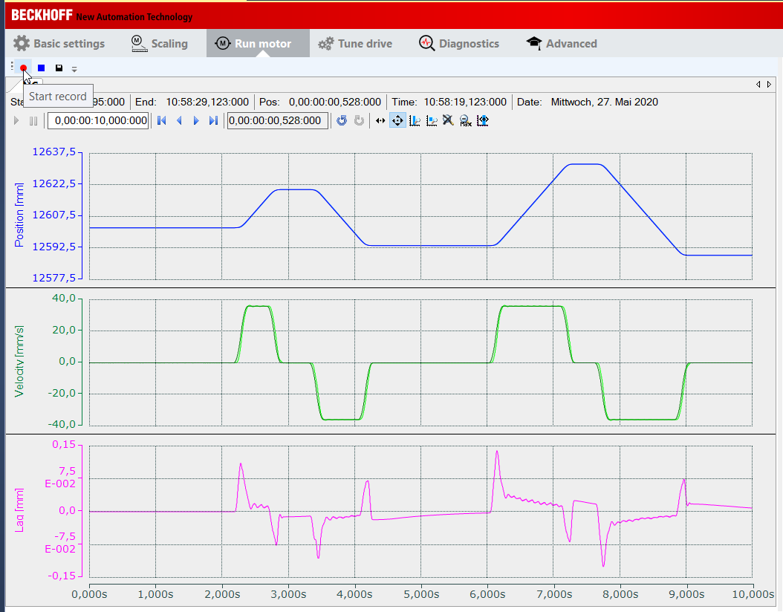Step backward with the left arrow
783x612 pixels.
point(178,121)
